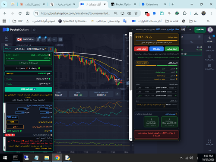Select the first gemini flash model row
Viewport: 216px width, 162px height.
[156, 88]
